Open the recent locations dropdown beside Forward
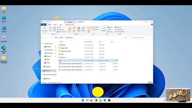This screenshot has height=108, width=192. point(49,38)
